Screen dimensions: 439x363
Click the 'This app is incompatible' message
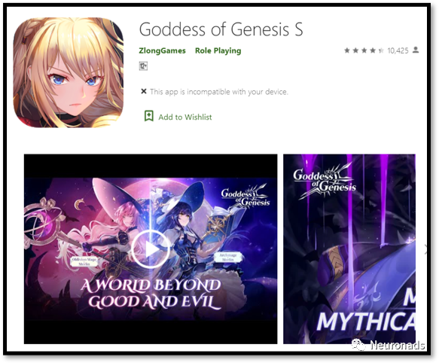point(219,92)
